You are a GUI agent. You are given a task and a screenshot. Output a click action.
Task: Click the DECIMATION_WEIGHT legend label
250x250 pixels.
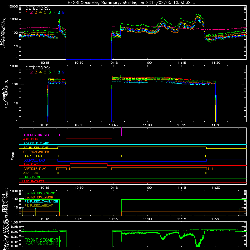coord(40,197)
